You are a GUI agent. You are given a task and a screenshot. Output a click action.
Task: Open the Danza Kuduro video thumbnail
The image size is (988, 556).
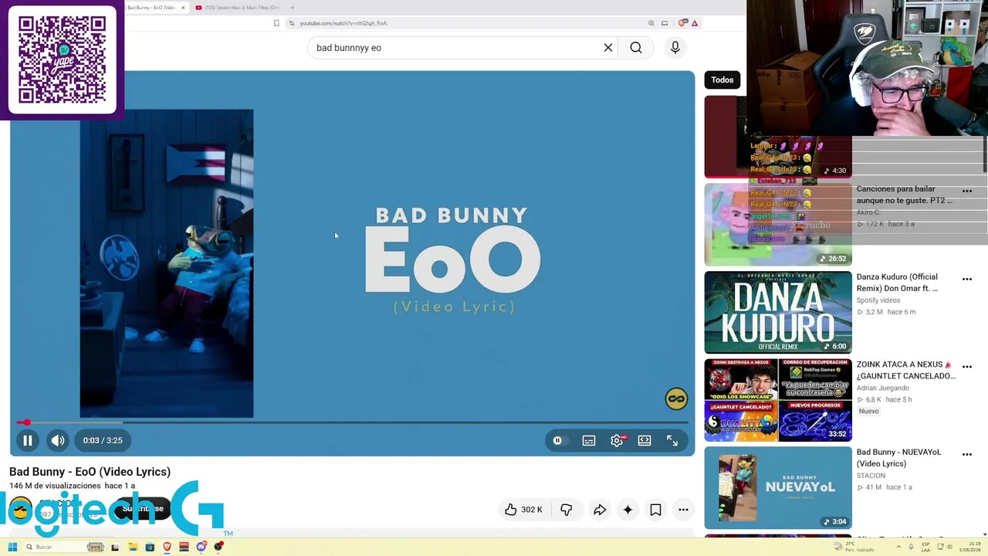click(x=778, y=312)
